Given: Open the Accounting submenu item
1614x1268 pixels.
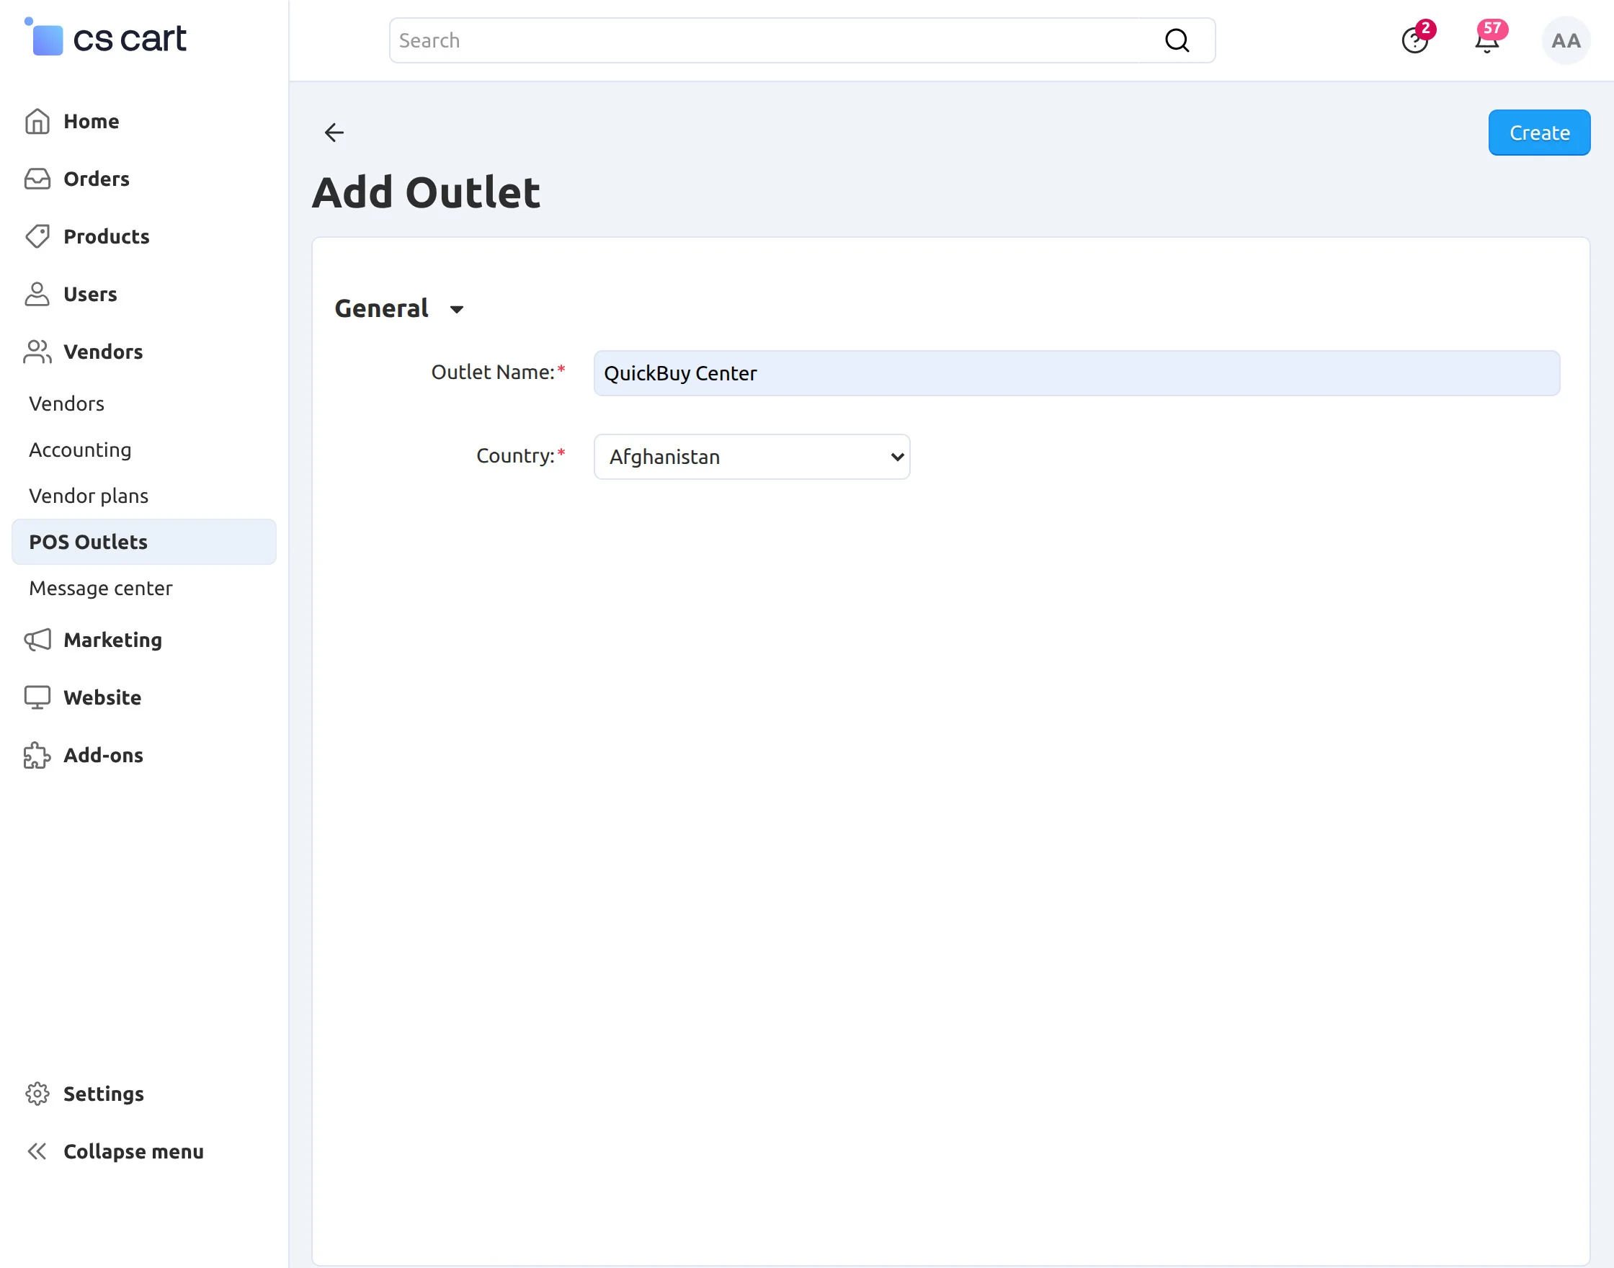Looking at the screenshot, I should pos(80,450).
